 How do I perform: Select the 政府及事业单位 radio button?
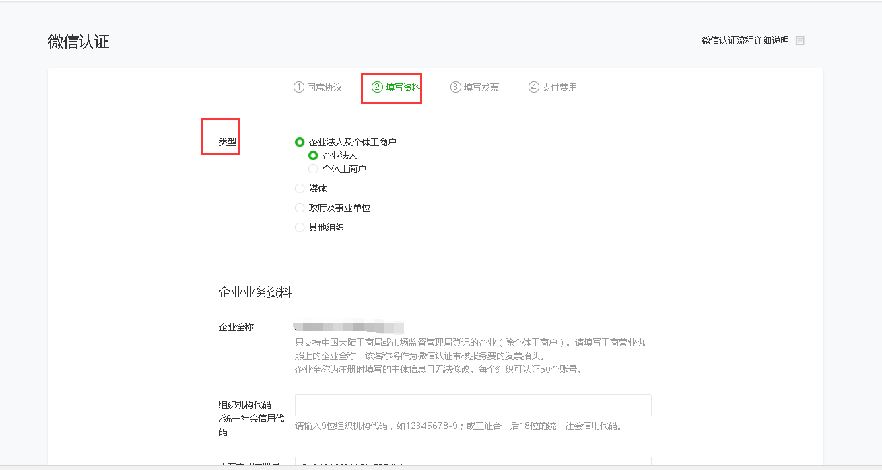point(300,208)
